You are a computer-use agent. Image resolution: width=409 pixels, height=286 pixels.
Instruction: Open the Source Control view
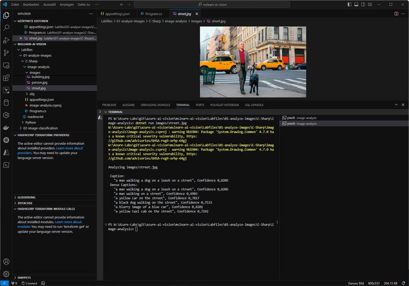(6, 53)
